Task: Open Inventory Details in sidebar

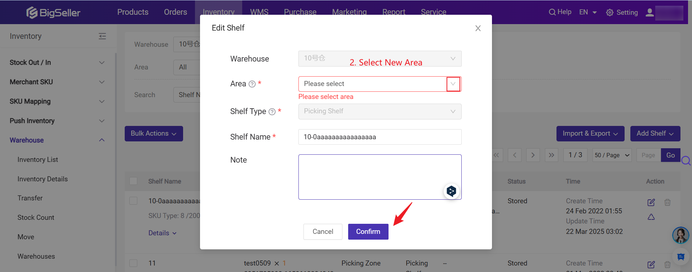Action: [43, 179]
